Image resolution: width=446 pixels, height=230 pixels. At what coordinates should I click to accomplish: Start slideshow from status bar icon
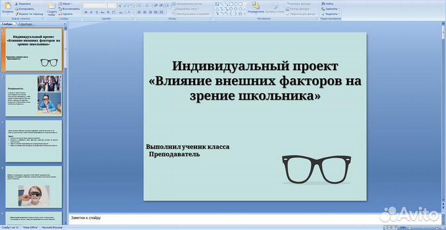point(395,228)
